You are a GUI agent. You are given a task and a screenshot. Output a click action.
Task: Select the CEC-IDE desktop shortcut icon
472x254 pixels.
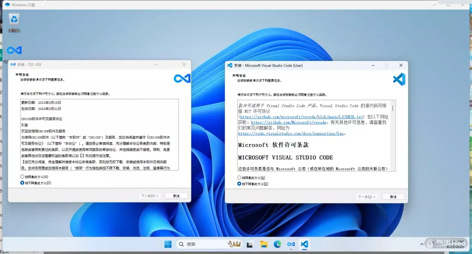14,50
